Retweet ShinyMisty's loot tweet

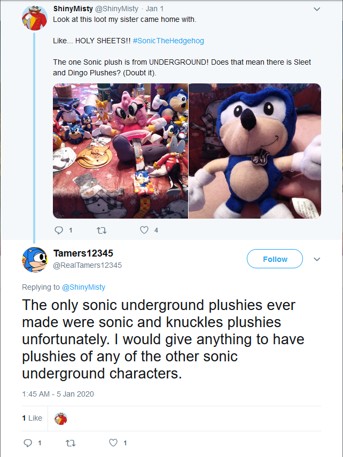click(x=101, y=230)
